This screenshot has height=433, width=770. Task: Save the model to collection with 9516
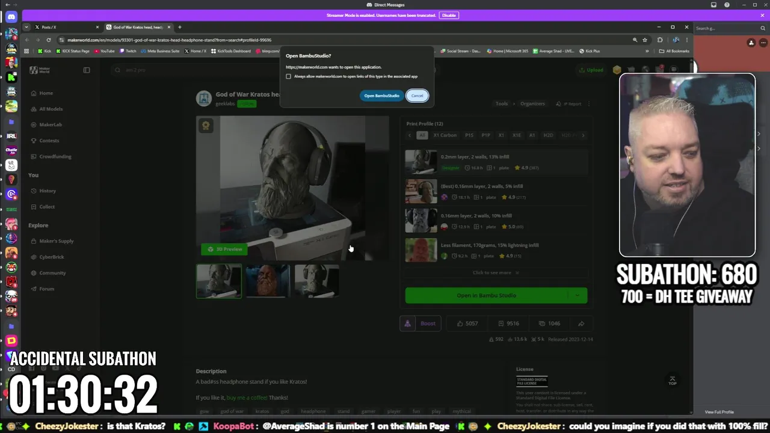click(508, 324)
